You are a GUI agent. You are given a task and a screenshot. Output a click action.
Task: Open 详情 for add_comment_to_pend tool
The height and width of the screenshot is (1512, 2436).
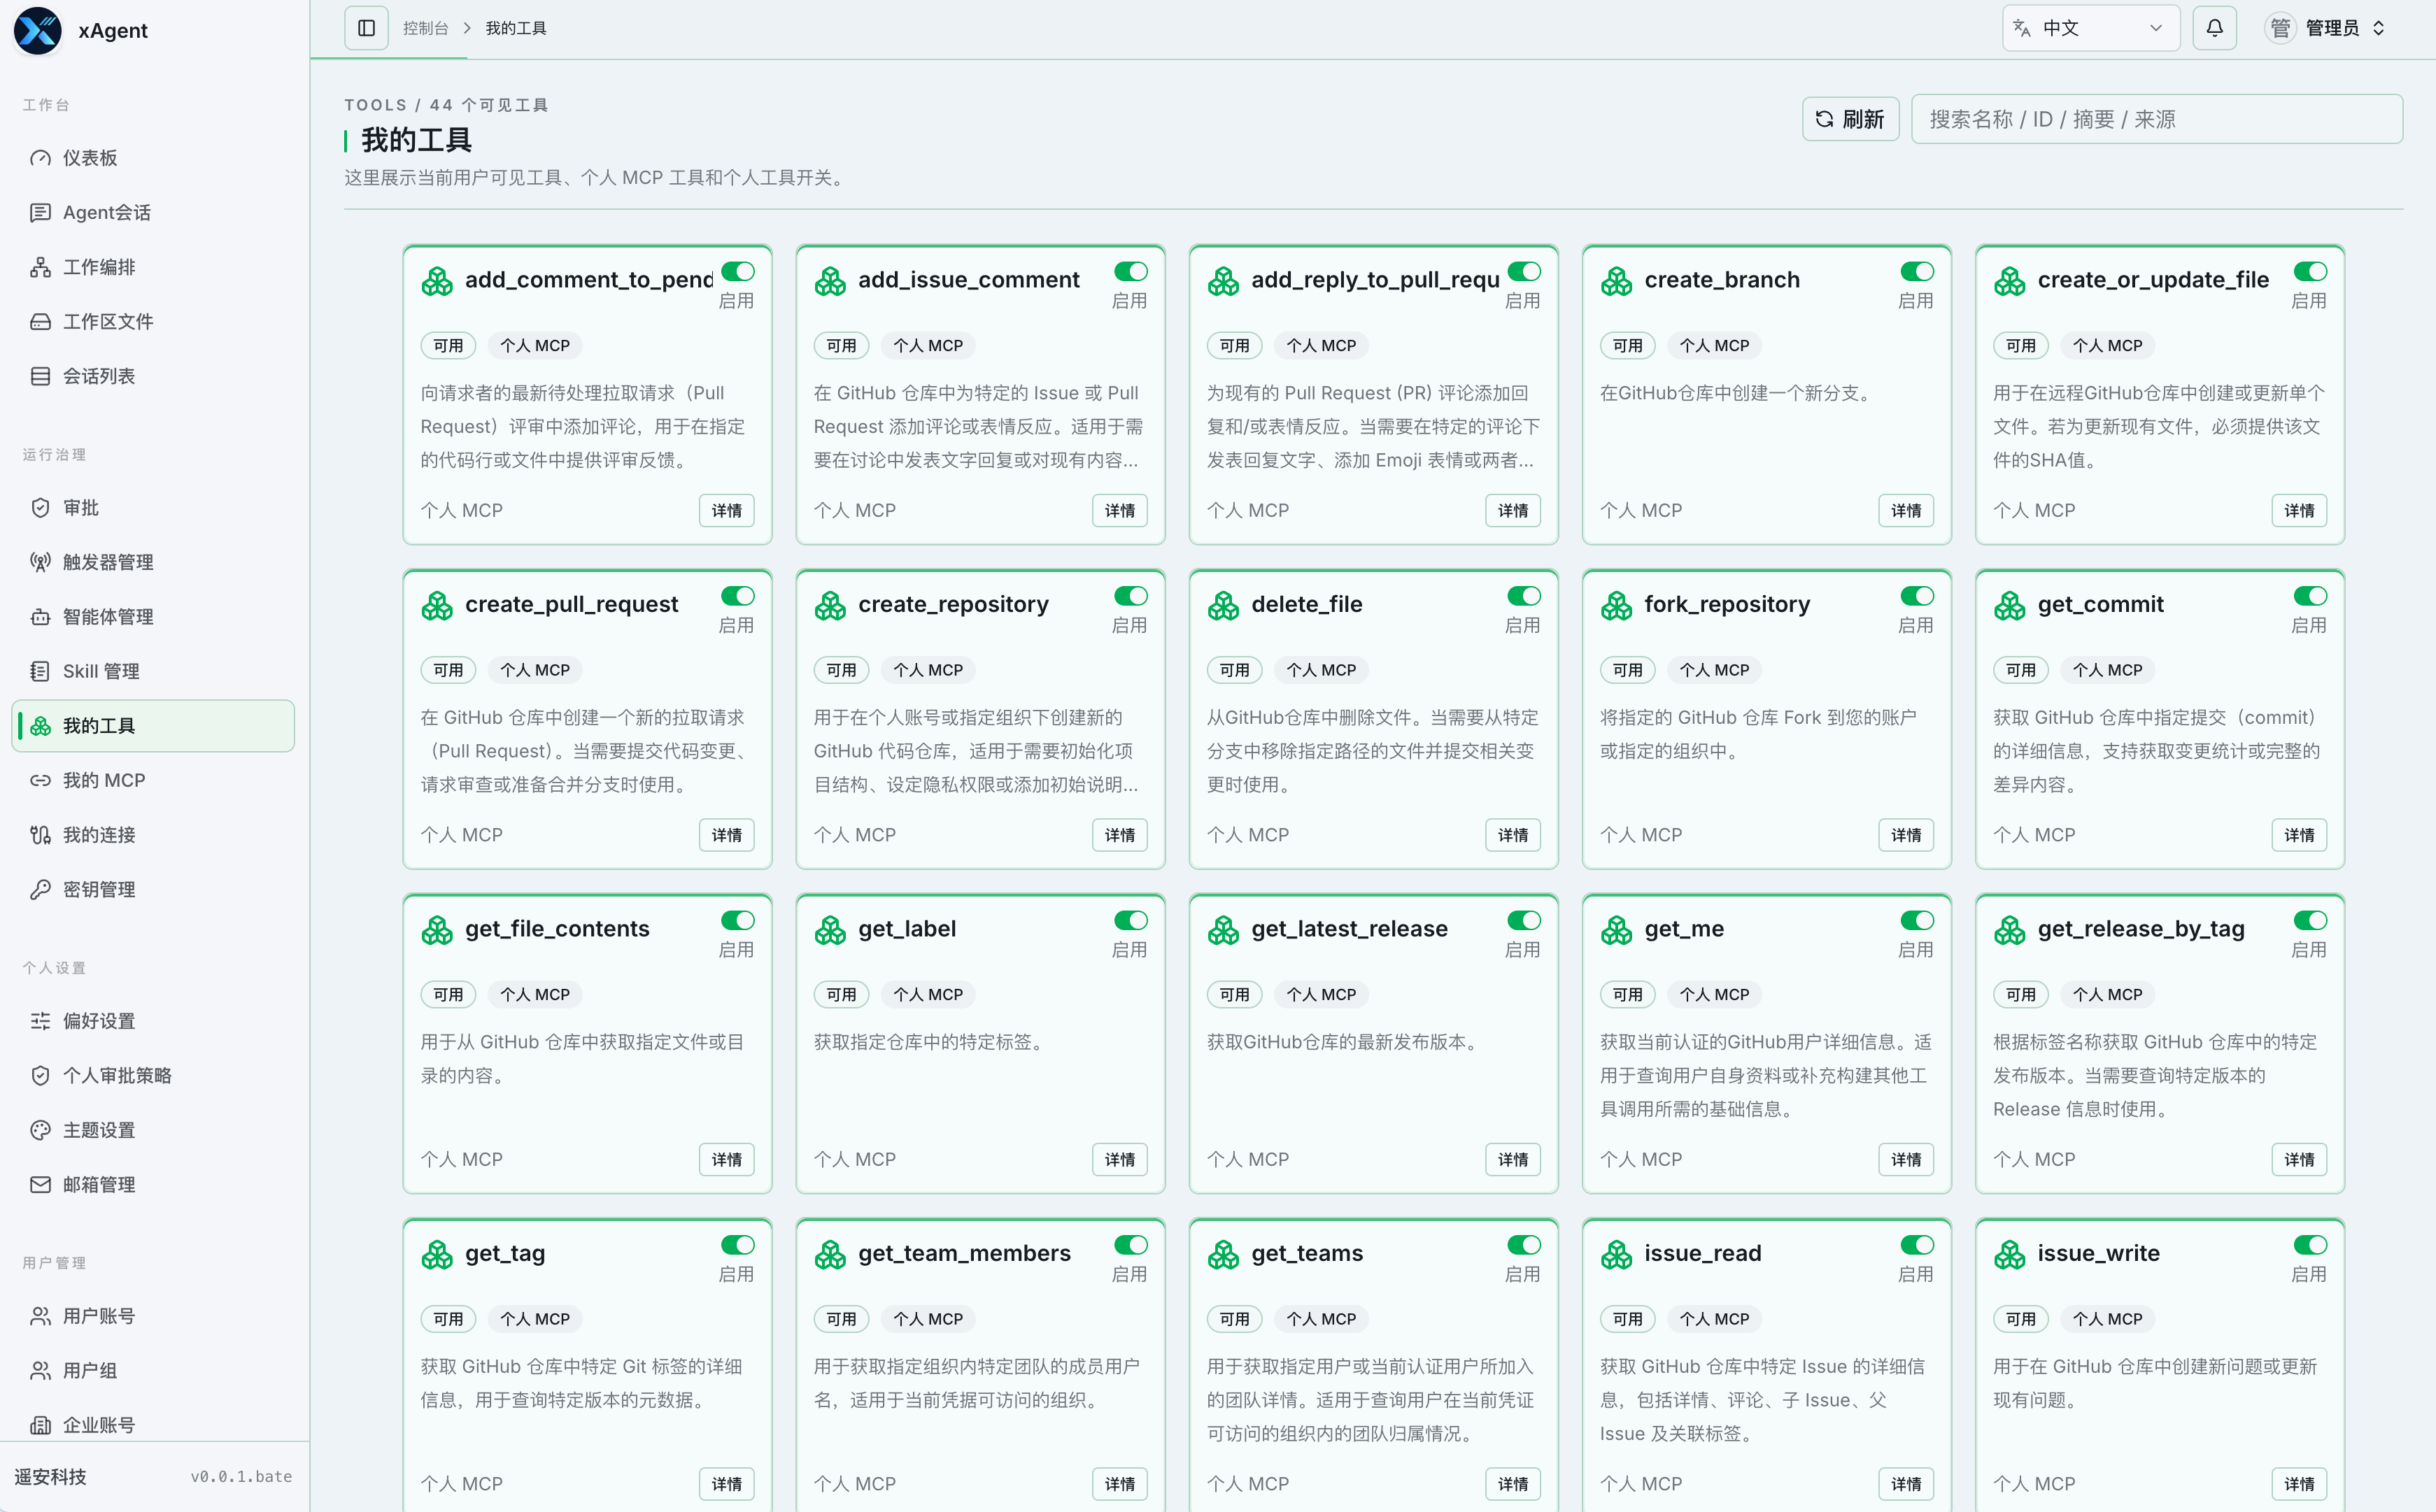coord(726,511)
